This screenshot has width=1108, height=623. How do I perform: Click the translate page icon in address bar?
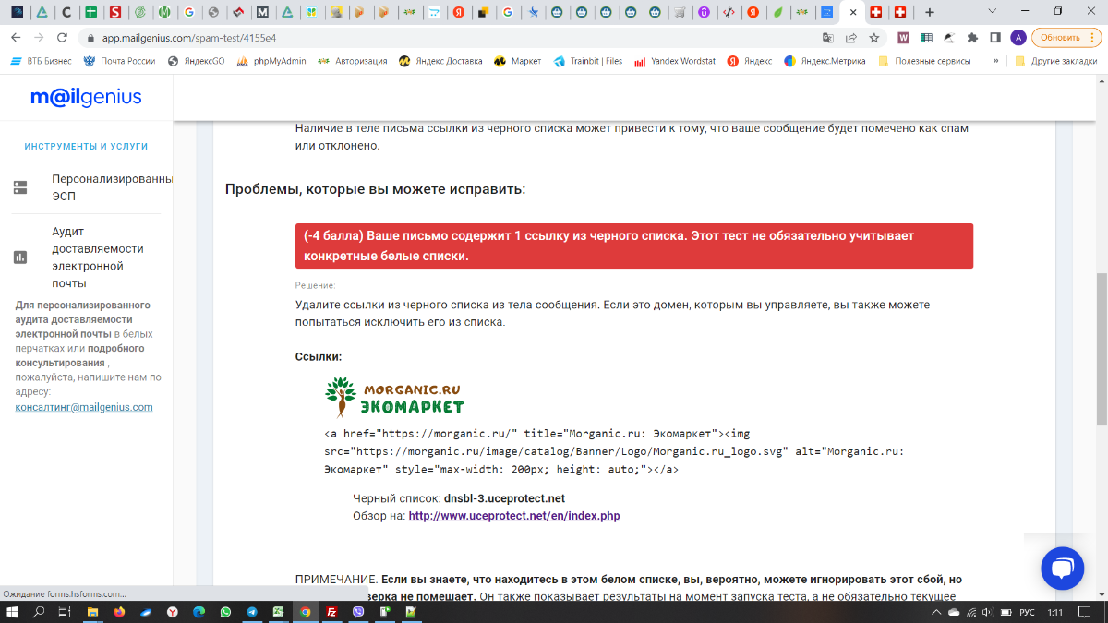coord(828,38)
